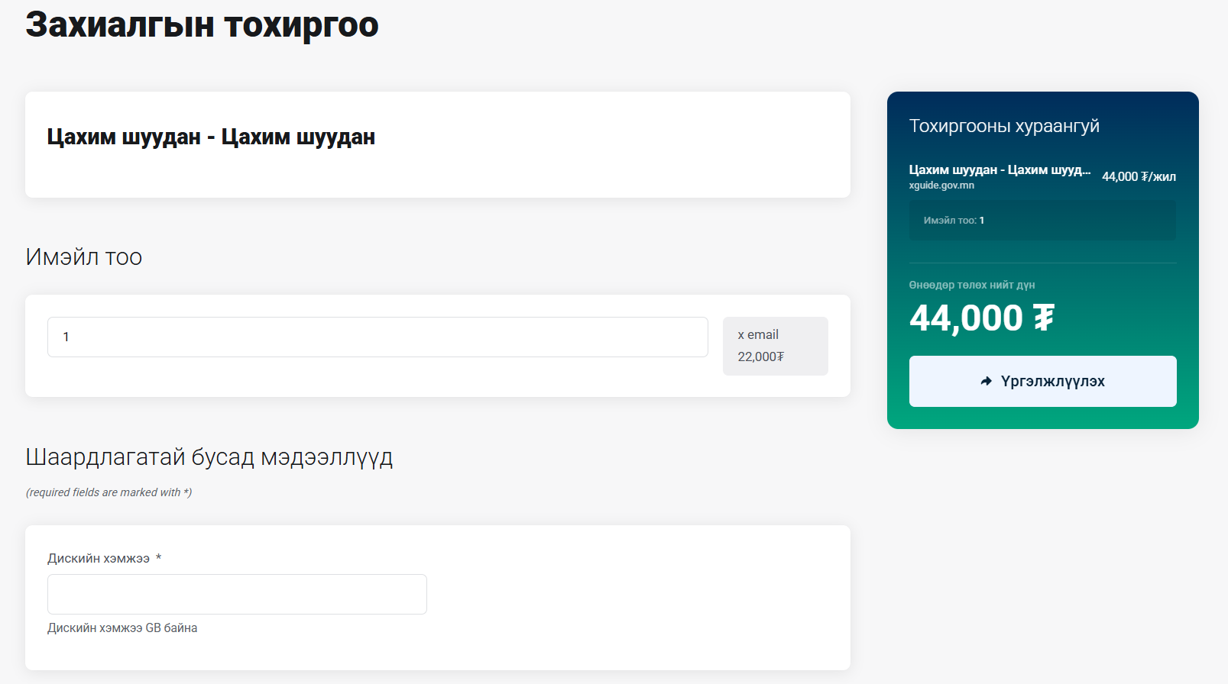Click the arrow icon on Үргэлжлүүлэх button
This screenshot has width=1228, height=684.
[987, 381]
